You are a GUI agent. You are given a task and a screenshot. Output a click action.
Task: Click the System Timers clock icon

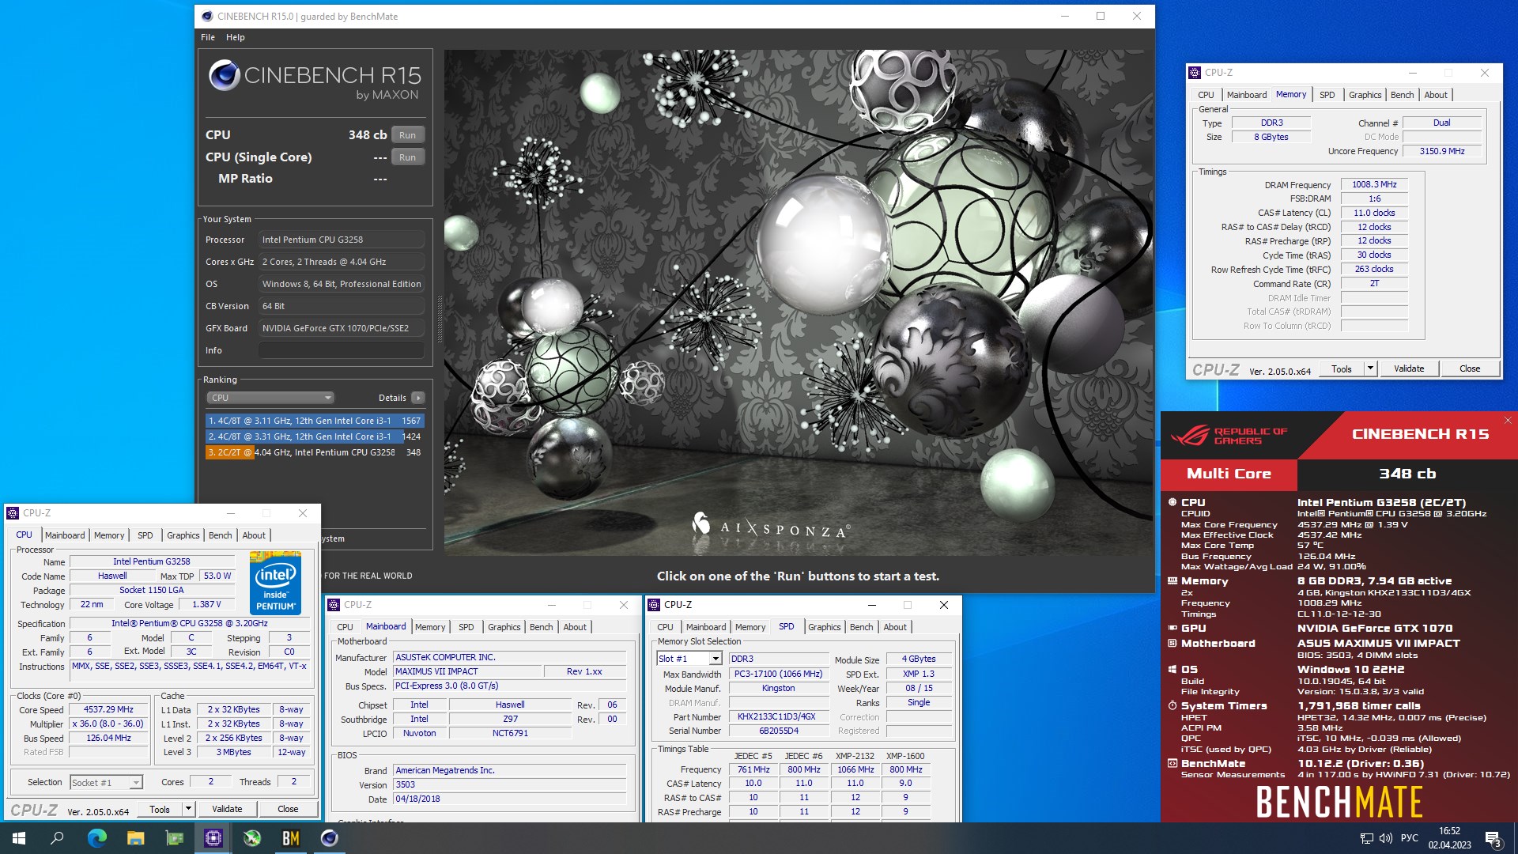coord(1172,705)
